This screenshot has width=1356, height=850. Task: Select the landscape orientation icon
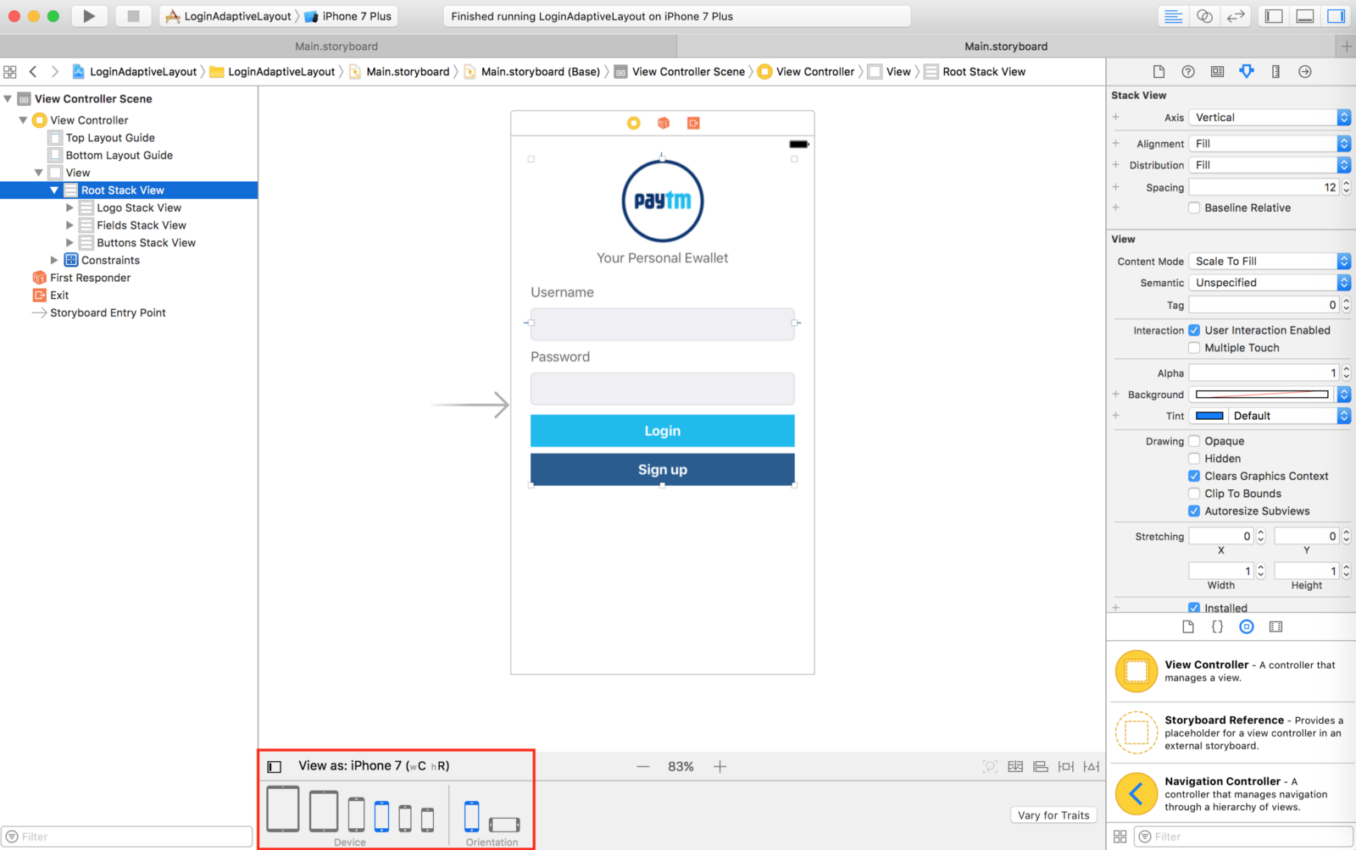pos(504,825)
